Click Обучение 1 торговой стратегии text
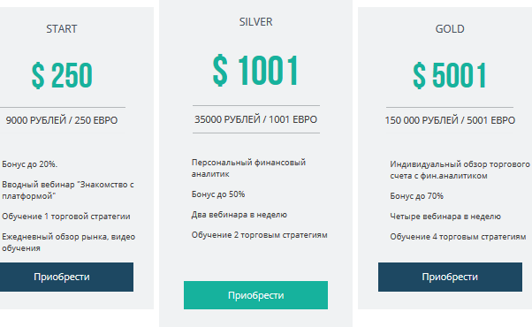 tap(66, 217)
